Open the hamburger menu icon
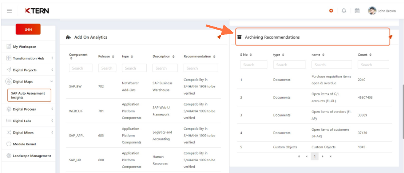 tap(9, 11)
